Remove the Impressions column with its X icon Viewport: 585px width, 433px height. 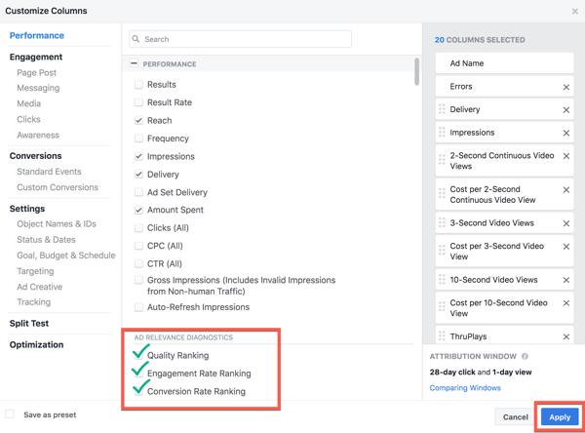pos(565,134)
